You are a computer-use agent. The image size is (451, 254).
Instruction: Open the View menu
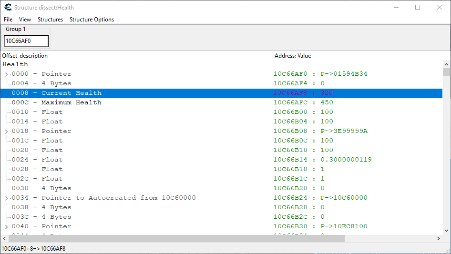tap(25, 20)
